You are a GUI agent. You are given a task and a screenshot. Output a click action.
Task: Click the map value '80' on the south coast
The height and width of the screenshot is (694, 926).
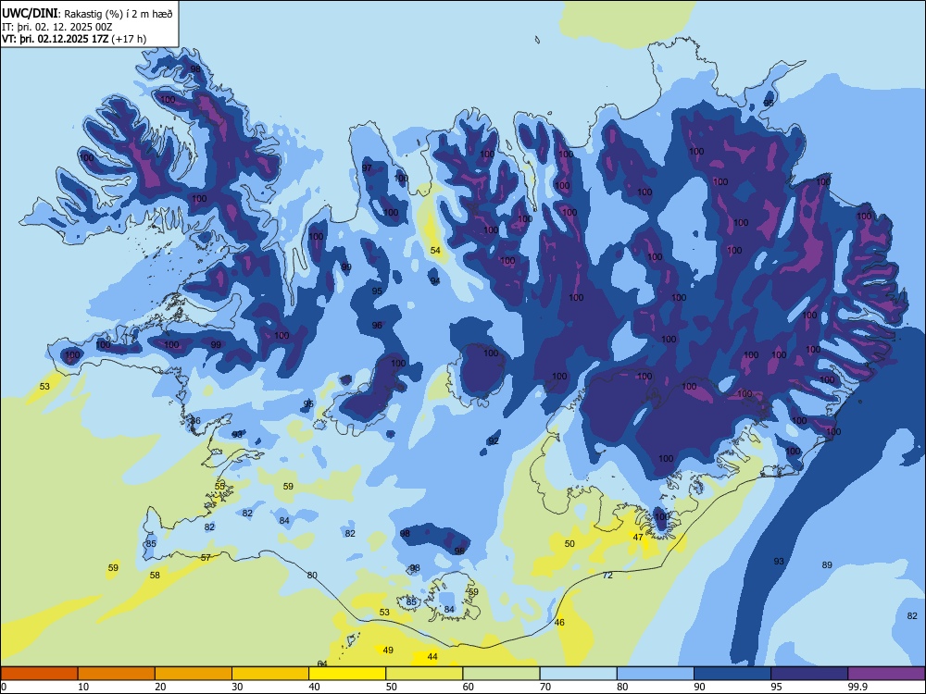tap(312, 576)
